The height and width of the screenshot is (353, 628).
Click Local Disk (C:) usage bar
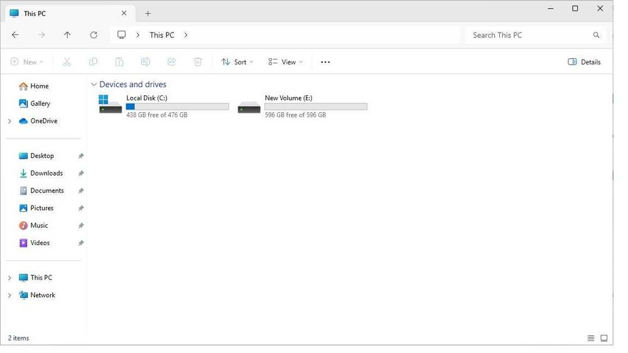tap(178, 107)
